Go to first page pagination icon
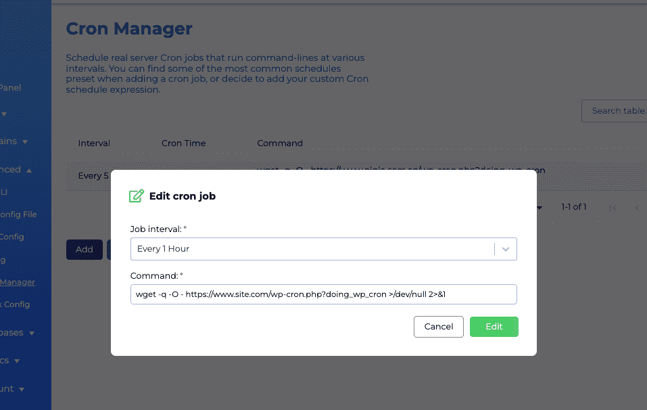Screen dimensions: 647x410 (614, 208)
